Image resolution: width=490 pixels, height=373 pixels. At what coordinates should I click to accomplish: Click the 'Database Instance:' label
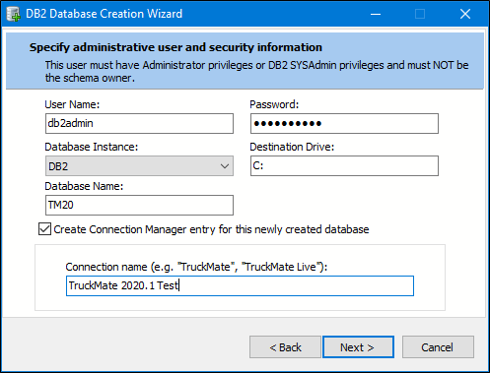click(x=92, y=147)
